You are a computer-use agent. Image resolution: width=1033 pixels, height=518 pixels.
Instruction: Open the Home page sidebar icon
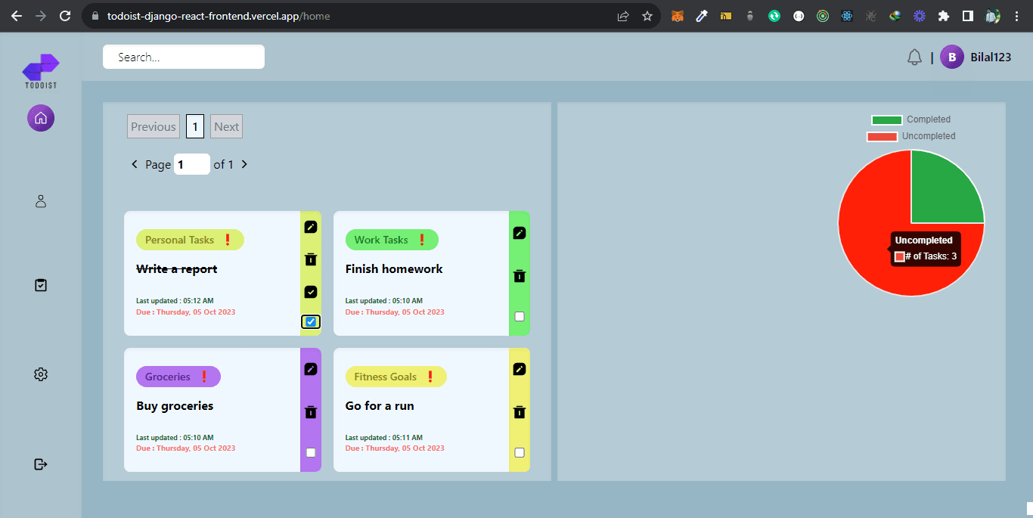41,118
